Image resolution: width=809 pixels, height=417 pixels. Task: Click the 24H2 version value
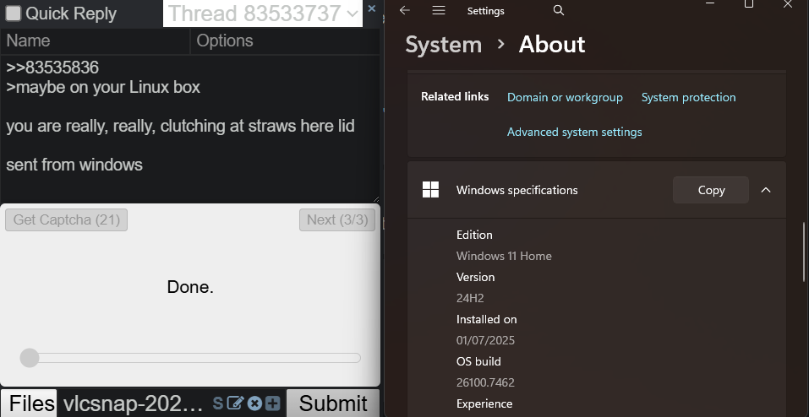(x=470, y=299)
